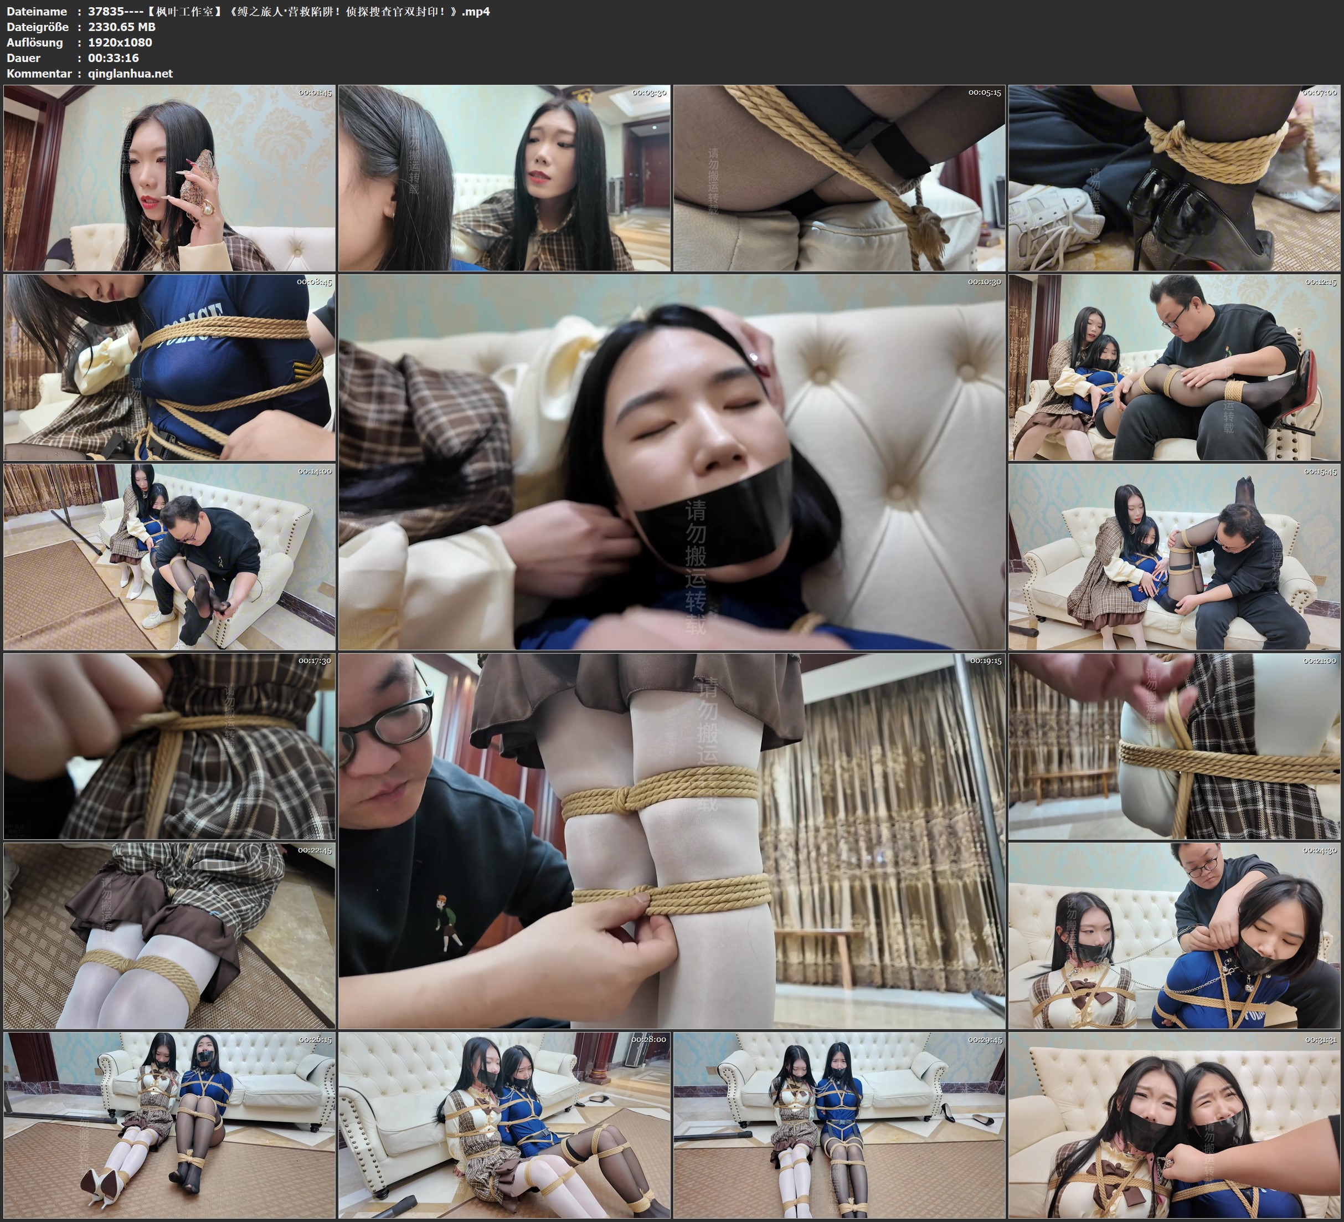Click the thumbnail marked 00:12:15
Screen dimensions: 1344x1222
click(x=1174, y=367)
